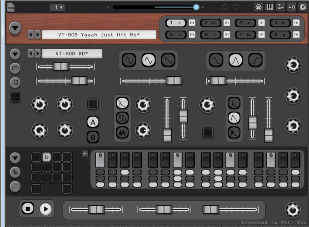Go to previous patch before VT-808 BD

30,54
